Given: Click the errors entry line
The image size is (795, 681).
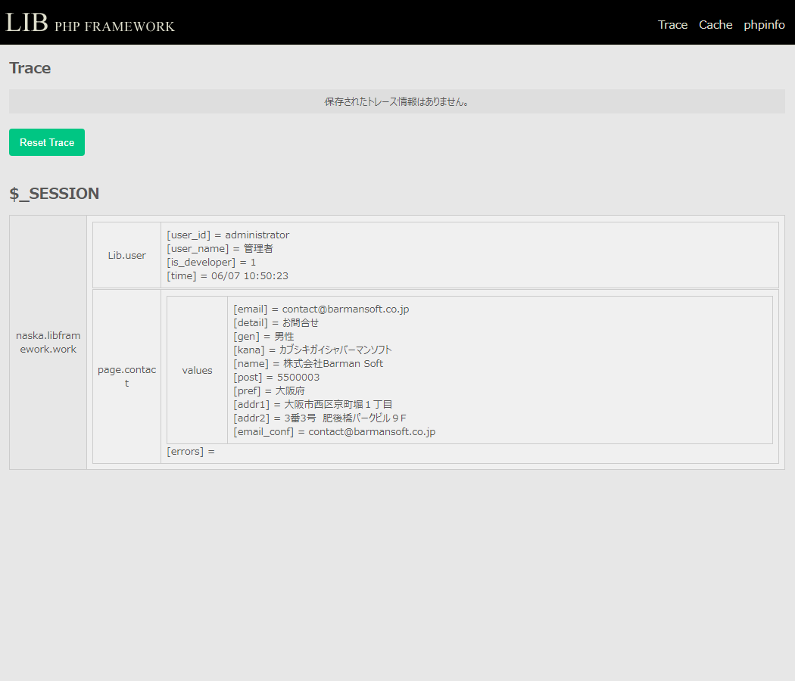Looking at the screenshot, I should click(x=191, y=452).
